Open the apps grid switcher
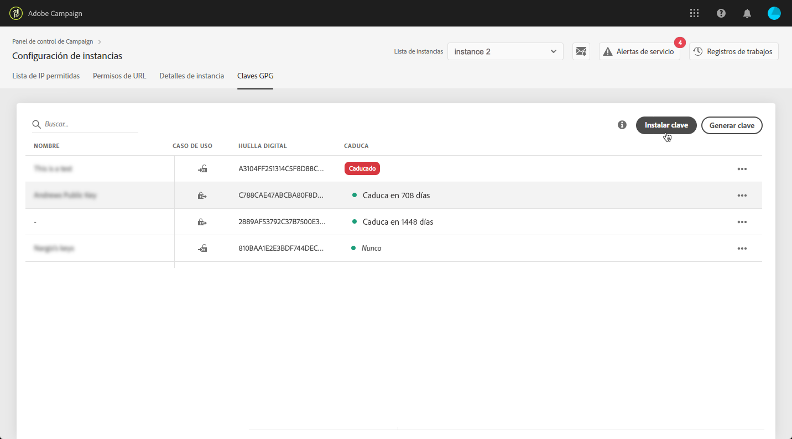The image size is (792, 439). click(x=695, y=13)
